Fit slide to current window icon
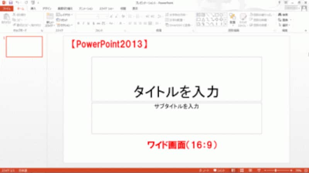 (x=306, y=170)
